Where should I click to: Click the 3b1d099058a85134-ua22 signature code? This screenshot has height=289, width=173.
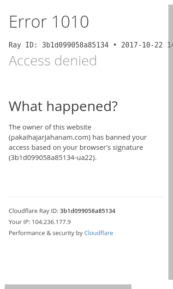pyautogui.click(x=53, y=158)
